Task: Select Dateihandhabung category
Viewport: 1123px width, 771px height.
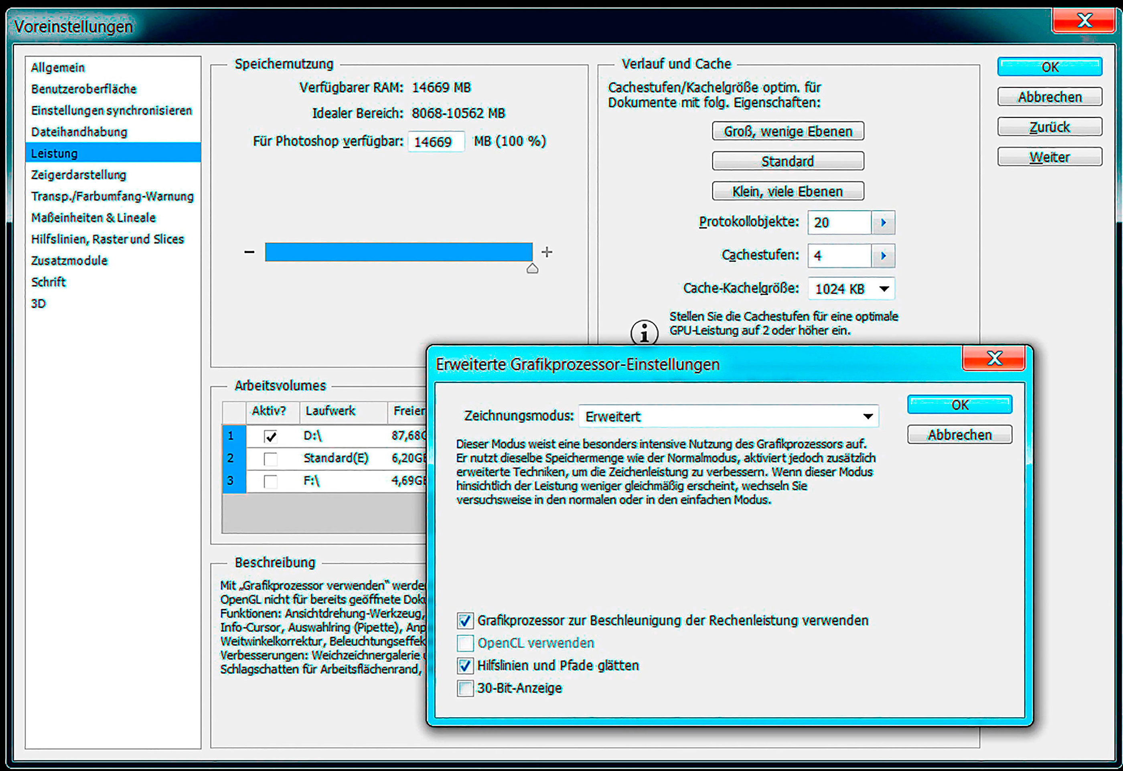Action: (x=113, y=132)
